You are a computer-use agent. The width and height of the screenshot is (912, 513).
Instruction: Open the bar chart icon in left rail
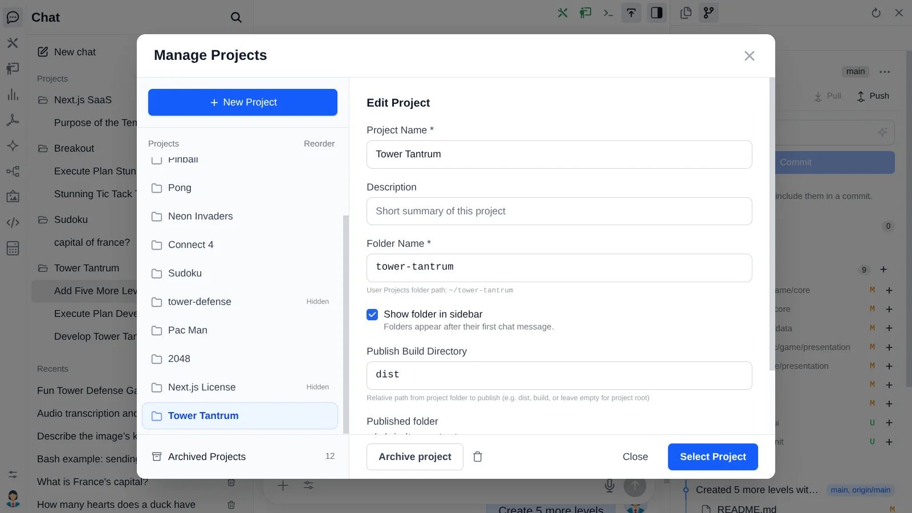pos(13,95)
